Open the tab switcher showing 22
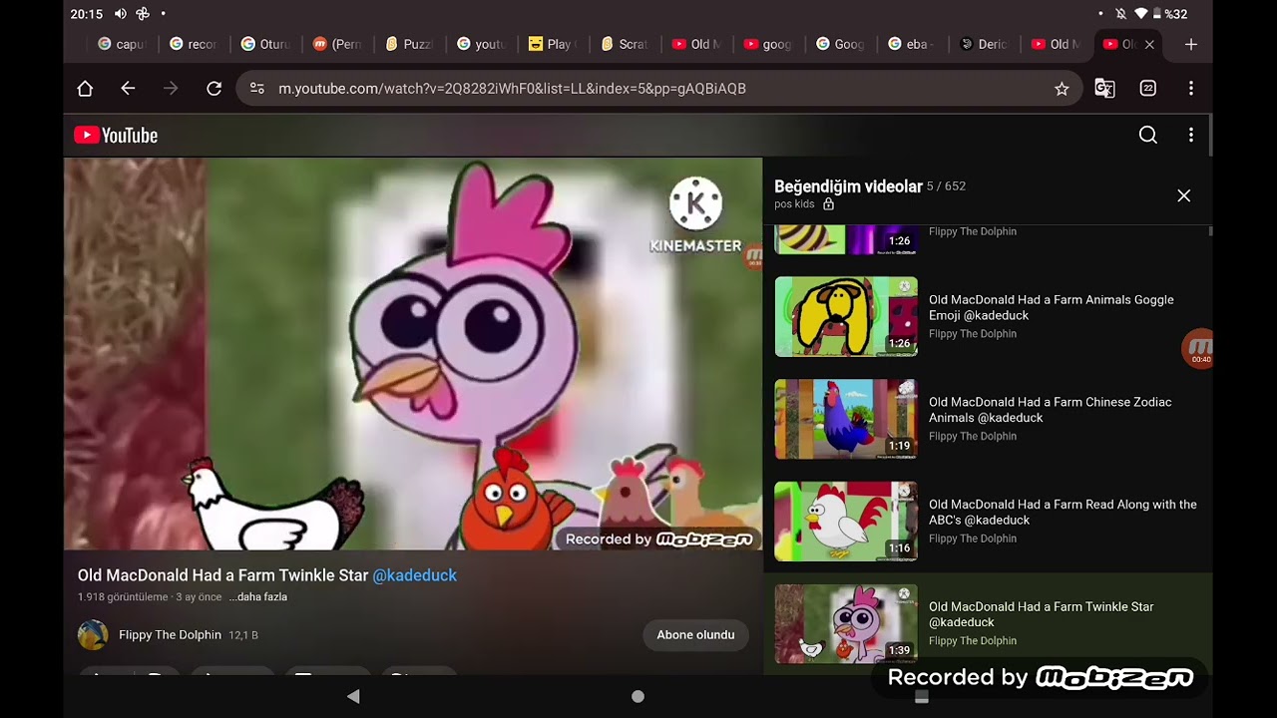Viewport: 1277px width, 718px height. (1148, 89)
